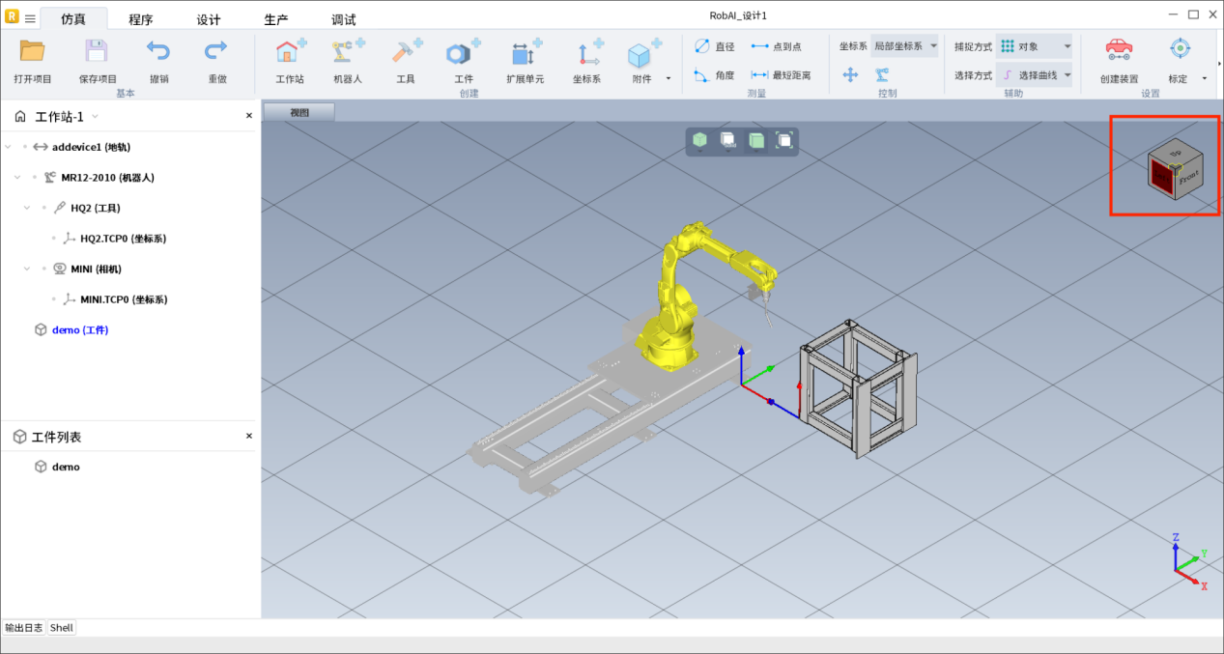Open the Shell panel button
1224x654 pixels.
62,628
